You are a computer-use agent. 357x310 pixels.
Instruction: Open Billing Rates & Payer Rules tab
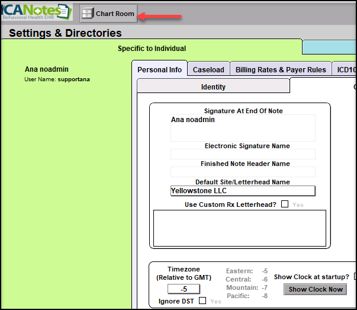(x=280, y=69)
